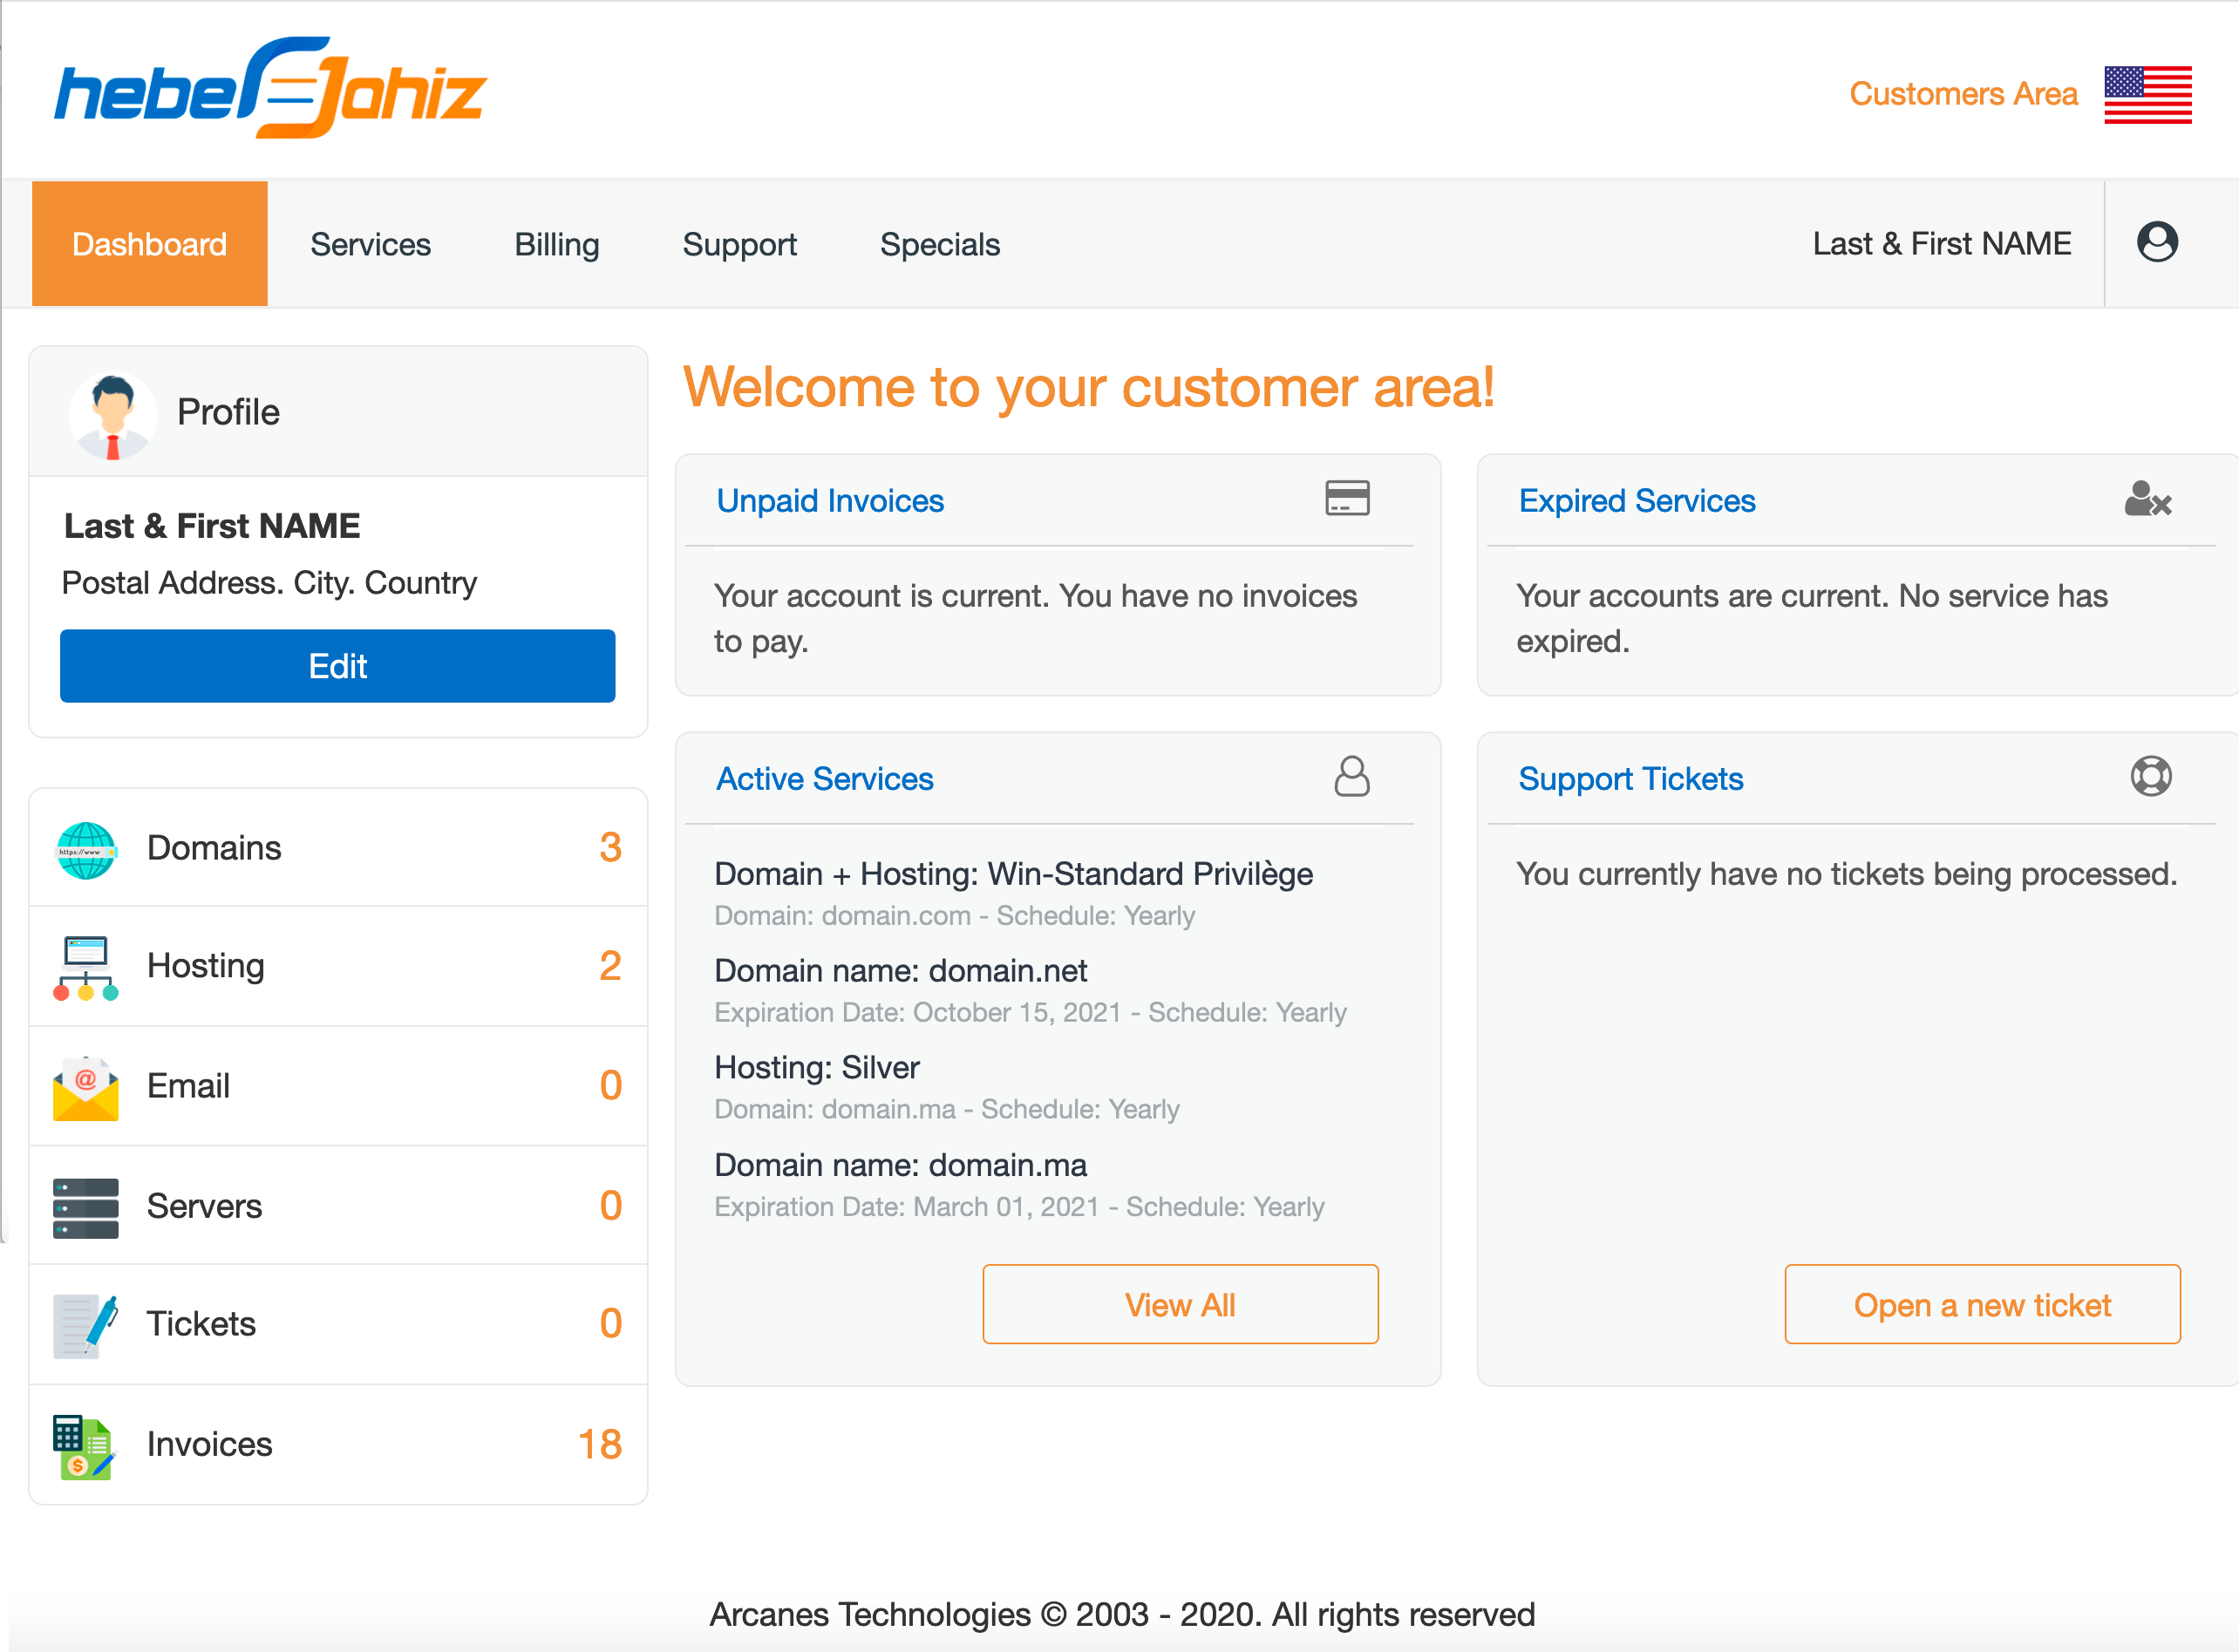Select the Tickets sidebar label
This screenshot has height=1652, width=2239.
[201, 1324]
